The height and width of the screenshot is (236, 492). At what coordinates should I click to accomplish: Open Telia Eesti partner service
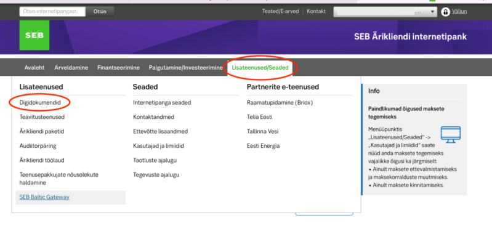pyautogui.click(x=259, y=117)
